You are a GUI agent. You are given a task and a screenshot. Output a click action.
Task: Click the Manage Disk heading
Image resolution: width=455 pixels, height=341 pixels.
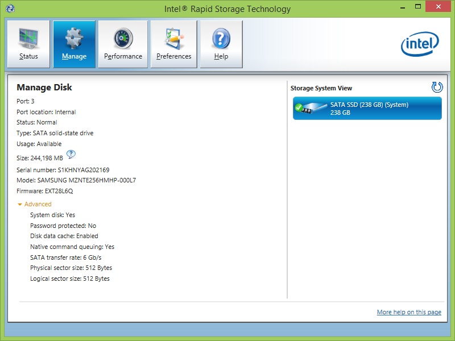[44, 88]
